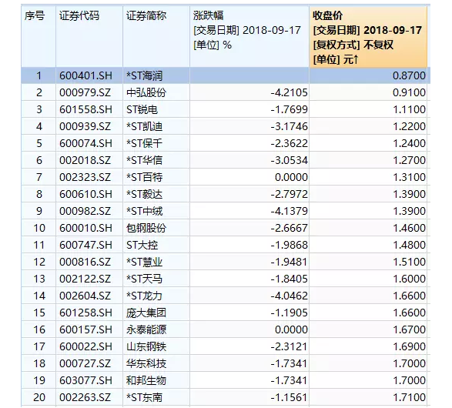Select the *ST凯迪 name cell

156,126
